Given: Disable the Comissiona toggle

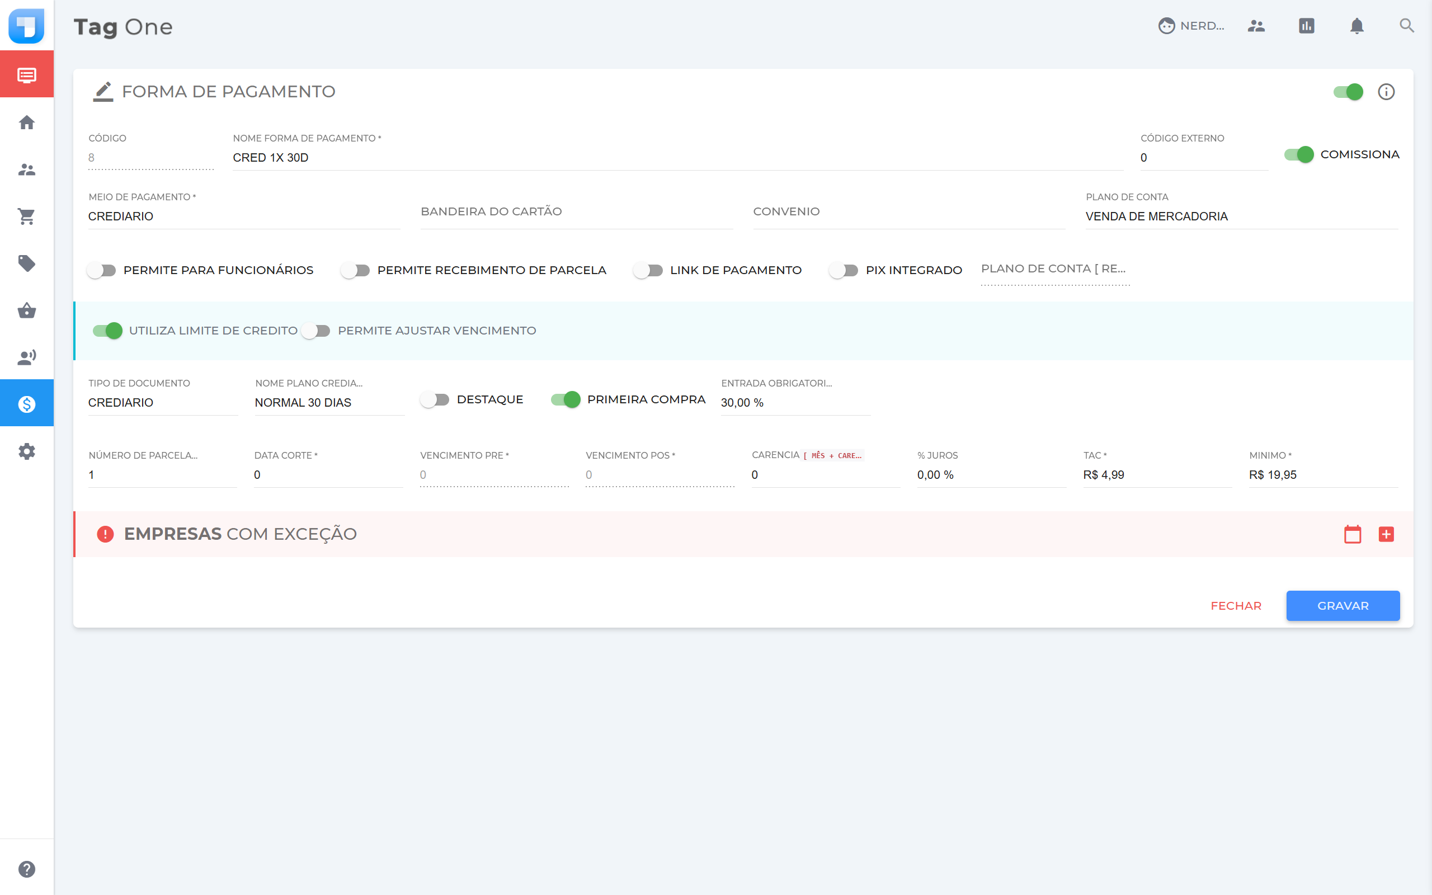Looking at the screenshot, I should 1299,154.
